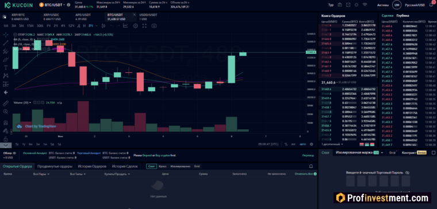Select the trend line drawing tool
The height and width of the screenshot is (209, 437).
coord(6,43)
